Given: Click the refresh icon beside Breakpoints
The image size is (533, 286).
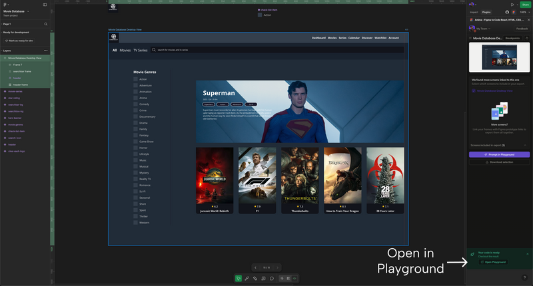Looking at the screenshot, I should click(527, 39).
